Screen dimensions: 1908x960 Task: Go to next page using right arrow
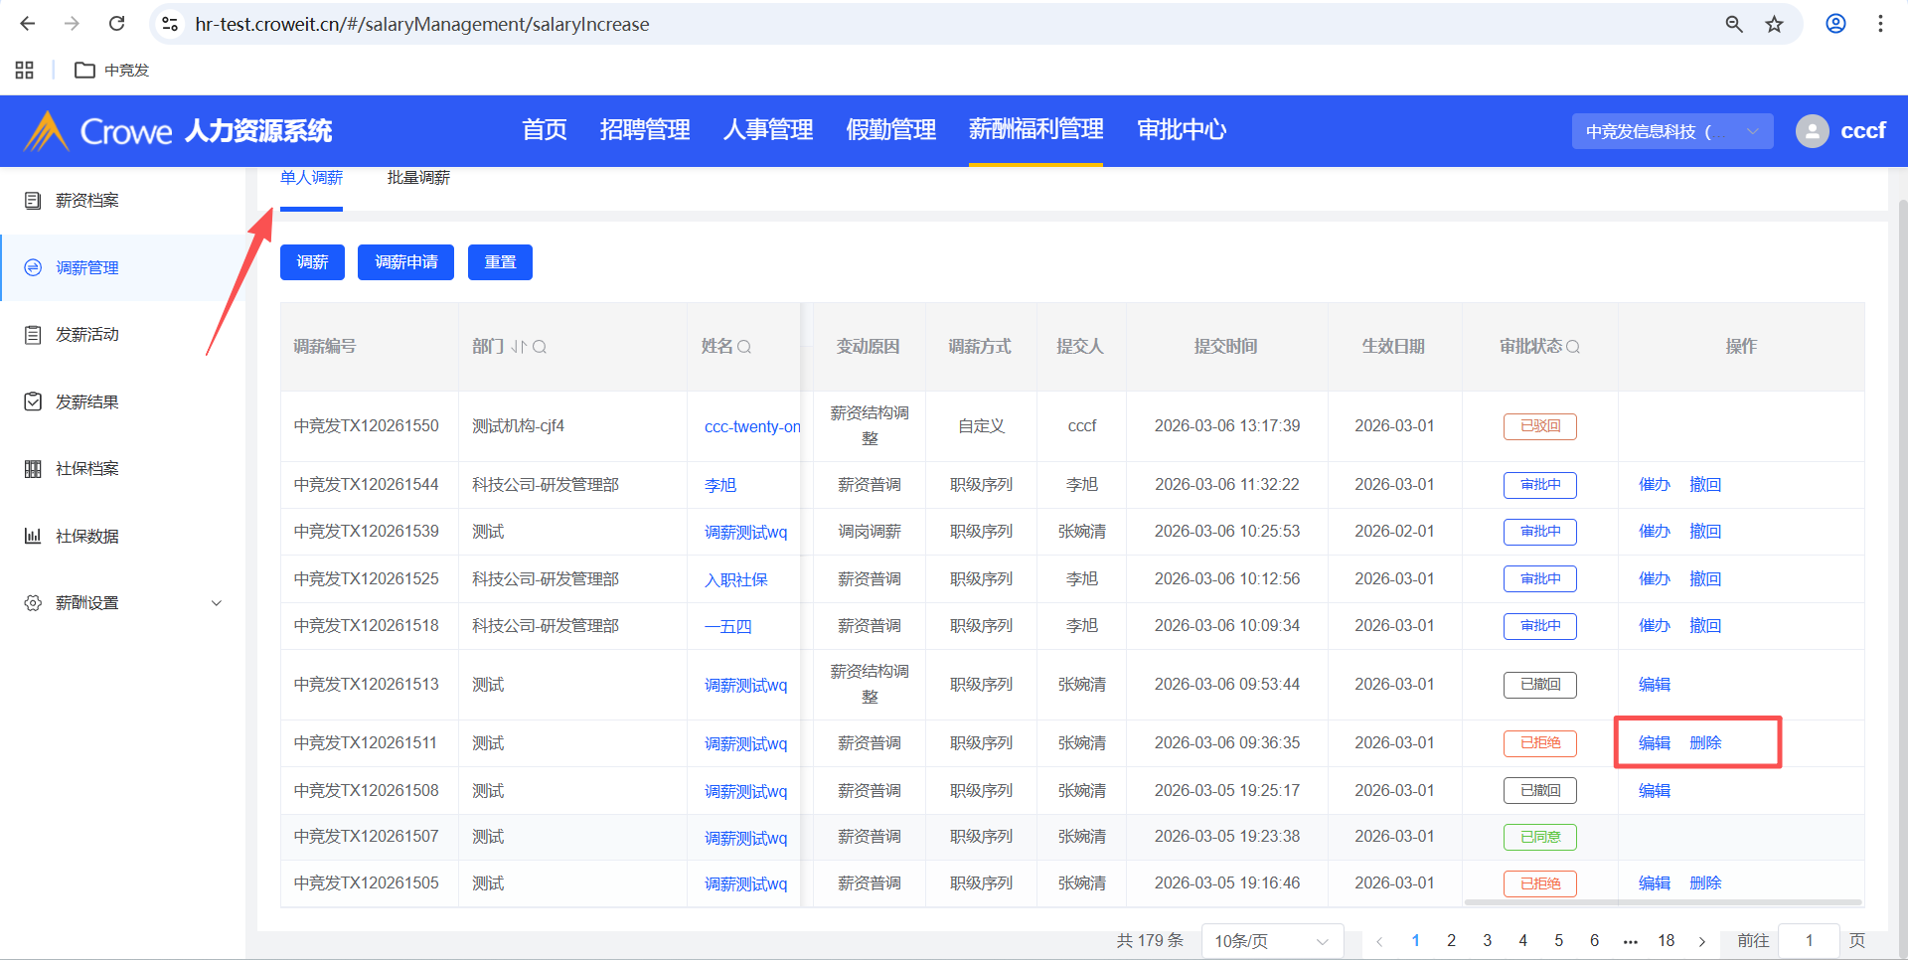[x=1702, y=941]
